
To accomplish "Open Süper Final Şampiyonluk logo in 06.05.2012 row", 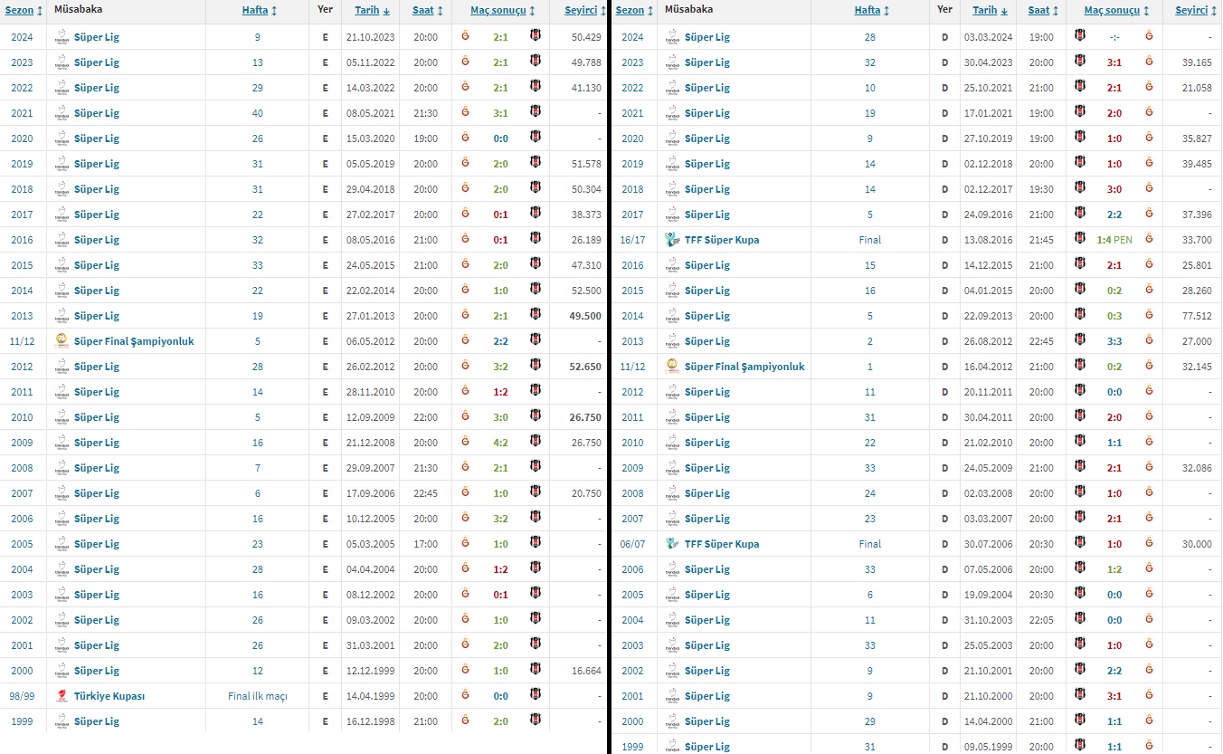I will point(62,340).
